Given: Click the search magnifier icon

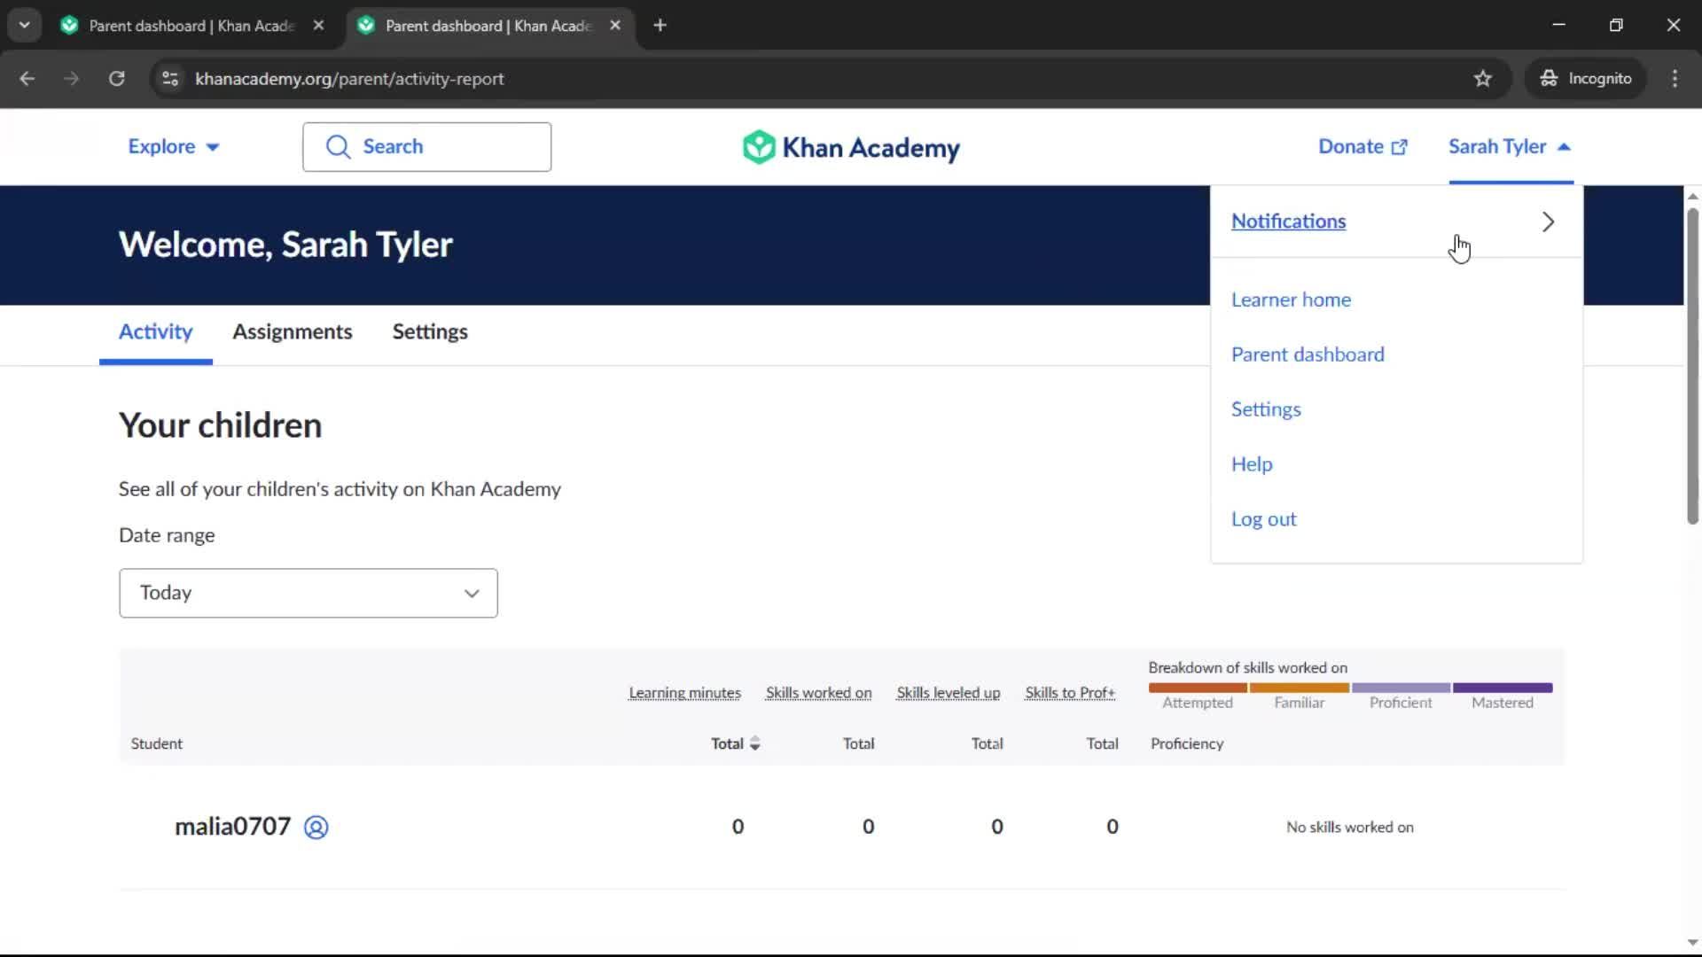Looking at the screenshot, I should click(x=338, y=147).
